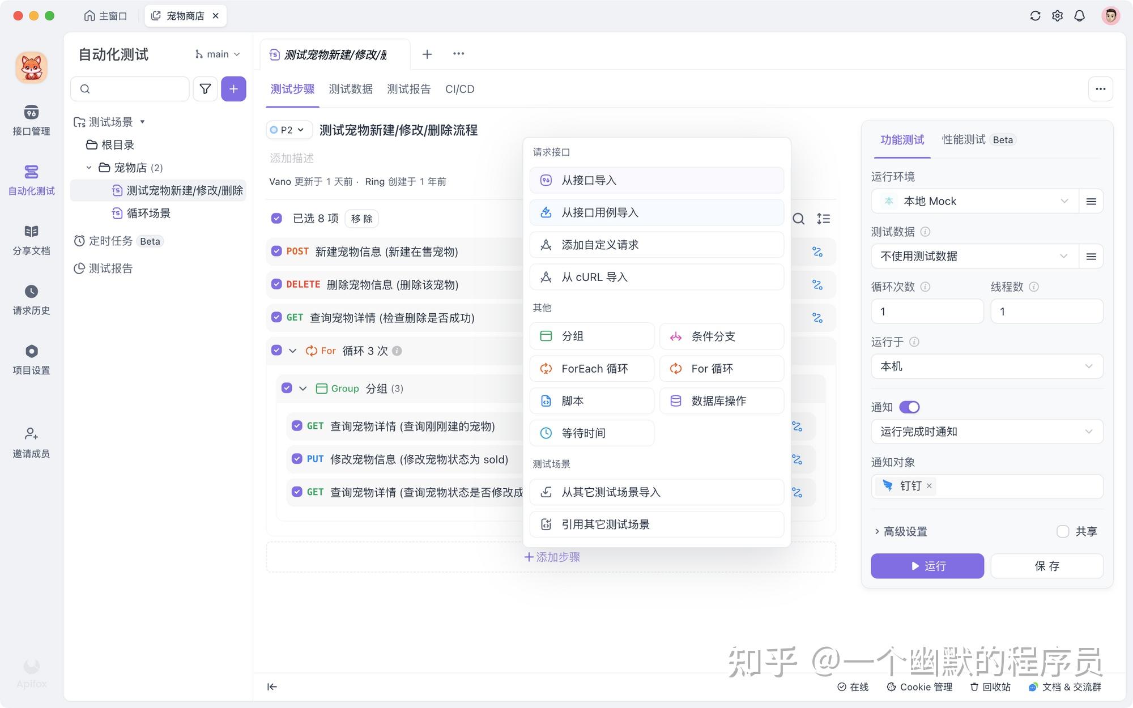Open 接口管理 in the sidebar

coord(31,120)
